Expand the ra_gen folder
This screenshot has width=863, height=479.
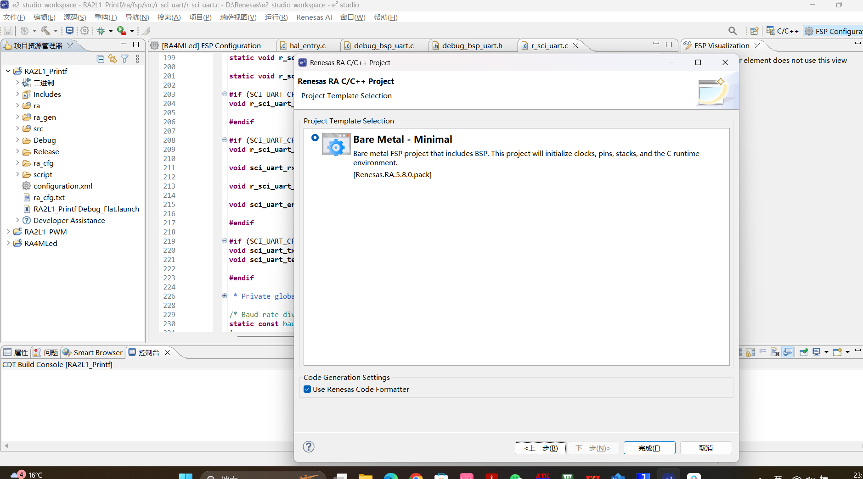[17, 117]
